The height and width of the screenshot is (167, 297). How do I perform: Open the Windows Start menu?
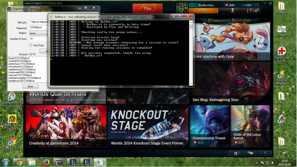6,163
